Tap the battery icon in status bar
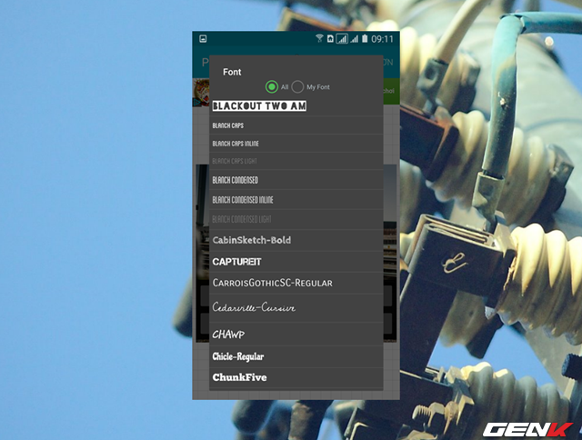This screenshot has width=582, height=440. [365, 39]
